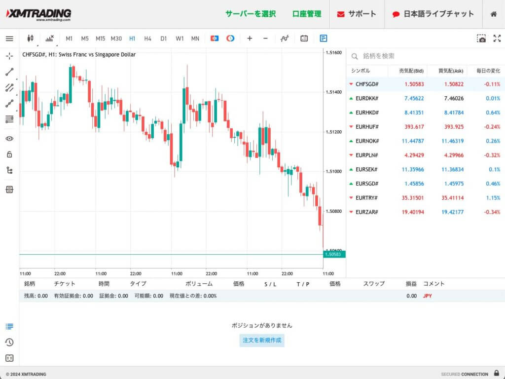Open the objects tree icon
Screen dimensions: 505x379
click(x=9, y=171)
